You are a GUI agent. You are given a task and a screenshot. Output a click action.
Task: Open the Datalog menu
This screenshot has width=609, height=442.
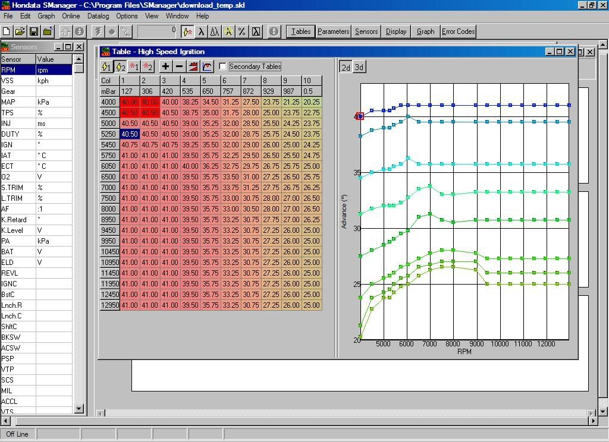pyautogui.click(x=98, y=16)
